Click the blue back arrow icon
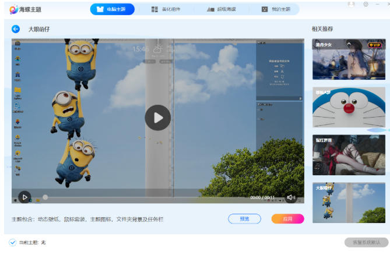 [x=16, y=29]
